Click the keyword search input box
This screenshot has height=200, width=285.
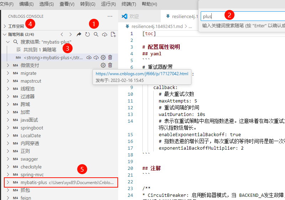pos(243,16)
